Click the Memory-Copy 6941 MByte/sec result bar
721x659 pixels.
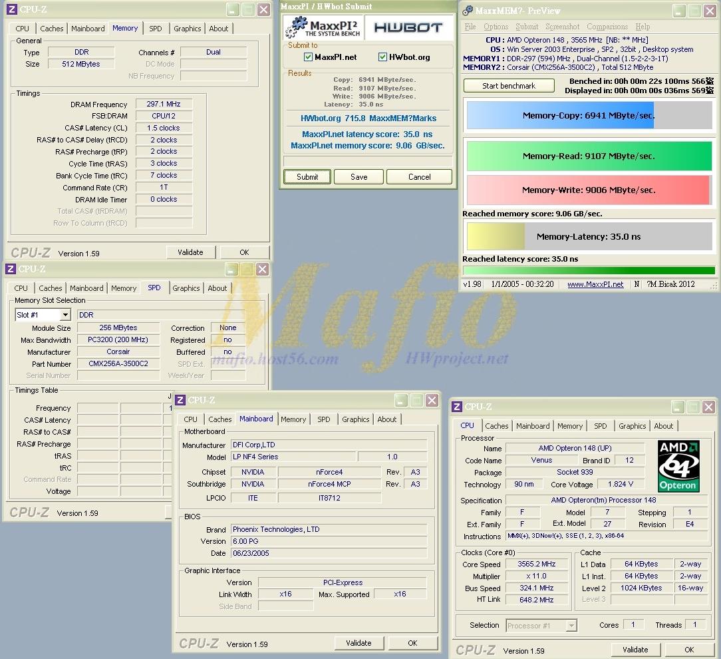pos(589,115)
